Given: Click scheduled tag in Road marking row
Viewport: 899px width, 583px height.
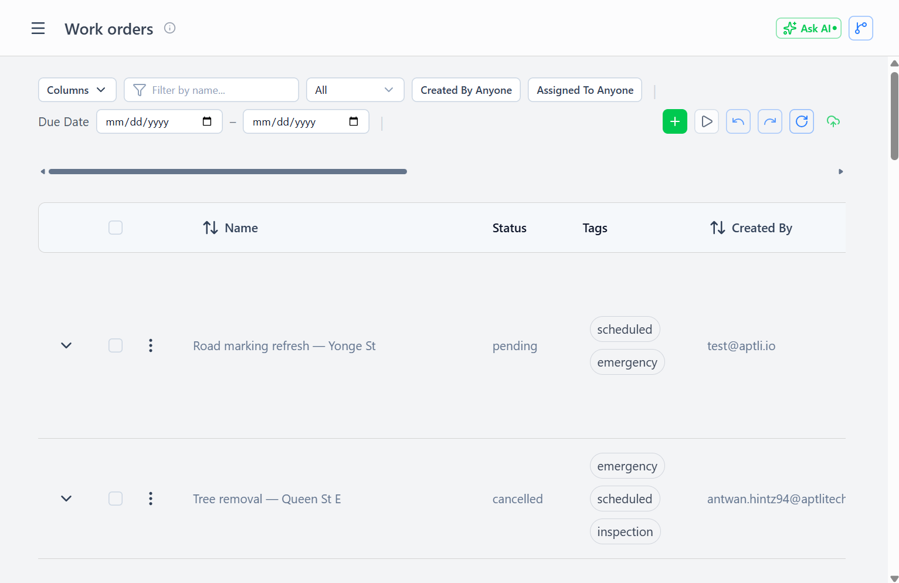Looking at the screenshot, I should (x=625, y=329).
